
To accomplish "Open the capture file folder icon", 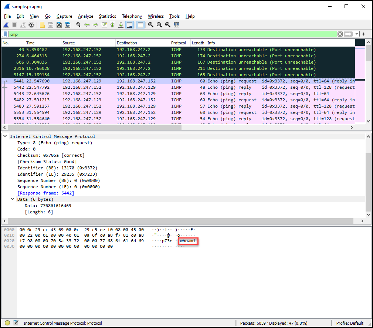I will [x=42, y=25].
